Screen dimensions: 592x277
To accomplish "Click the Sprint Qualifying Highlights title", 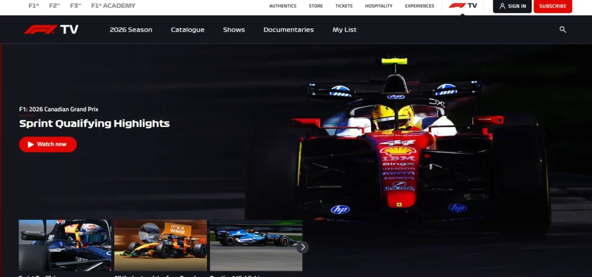I will click(94, 123).
